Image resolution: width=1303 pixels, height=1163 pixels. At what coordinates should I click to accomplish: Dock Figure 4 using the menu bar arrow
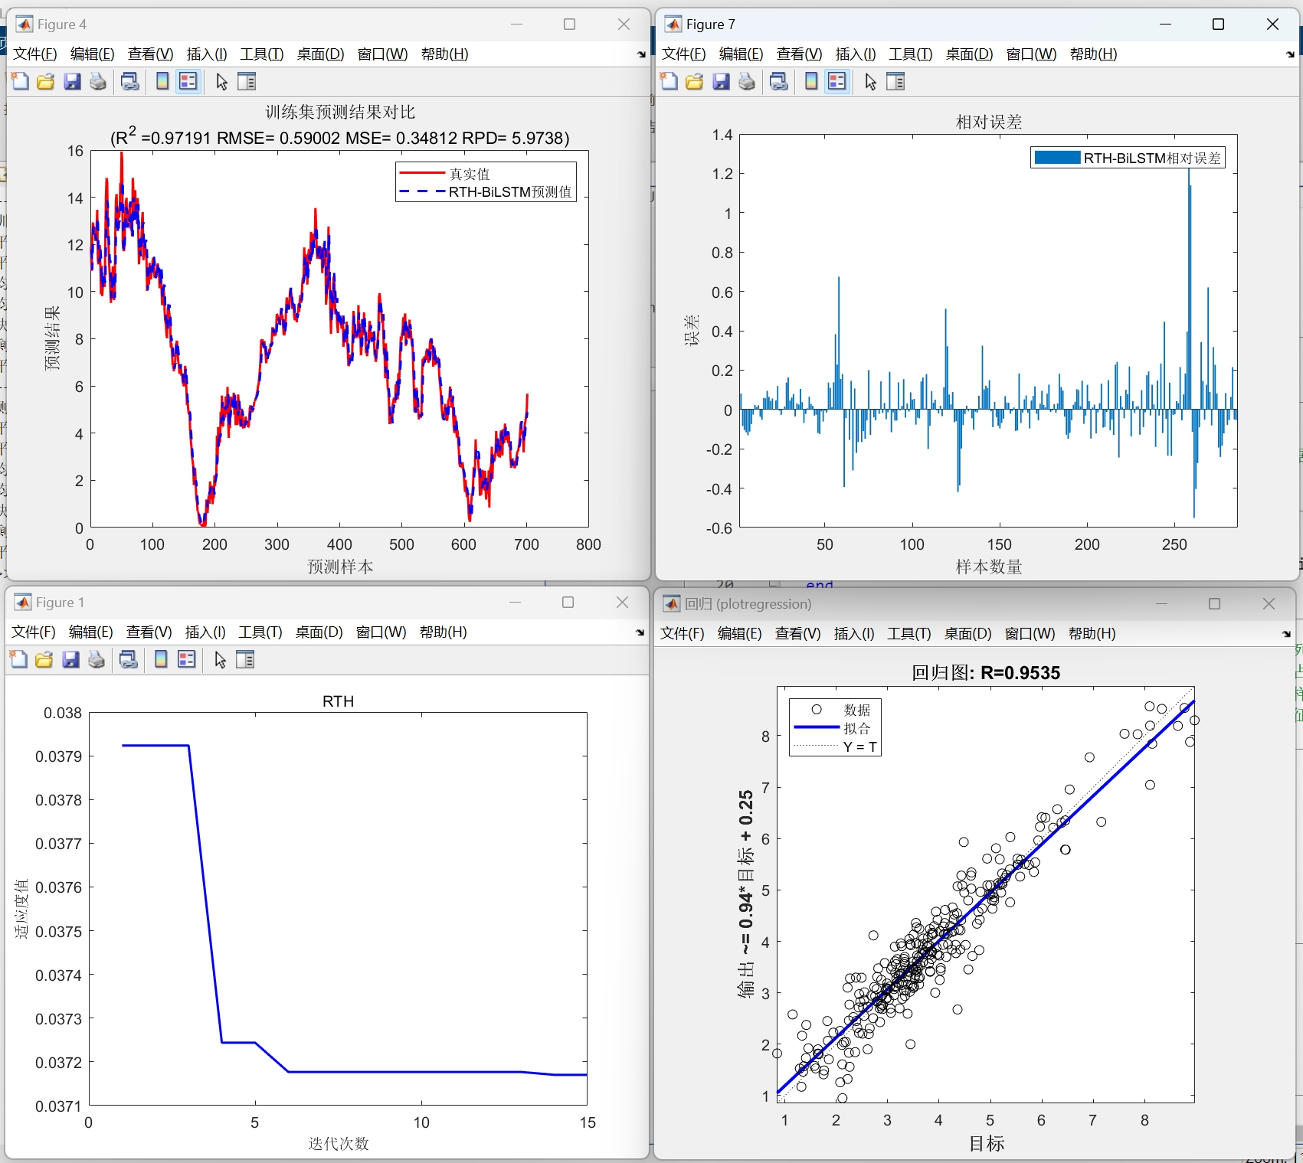(x=641, y=54)
